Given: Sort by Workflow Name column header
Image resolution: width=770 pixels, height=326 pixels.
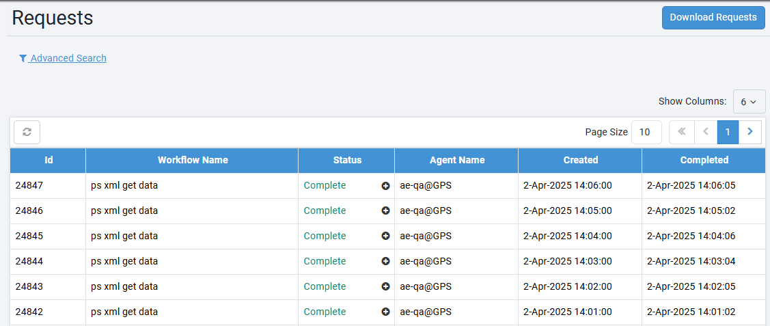Looking at the screenshot, I should click(x=193, y=160).
